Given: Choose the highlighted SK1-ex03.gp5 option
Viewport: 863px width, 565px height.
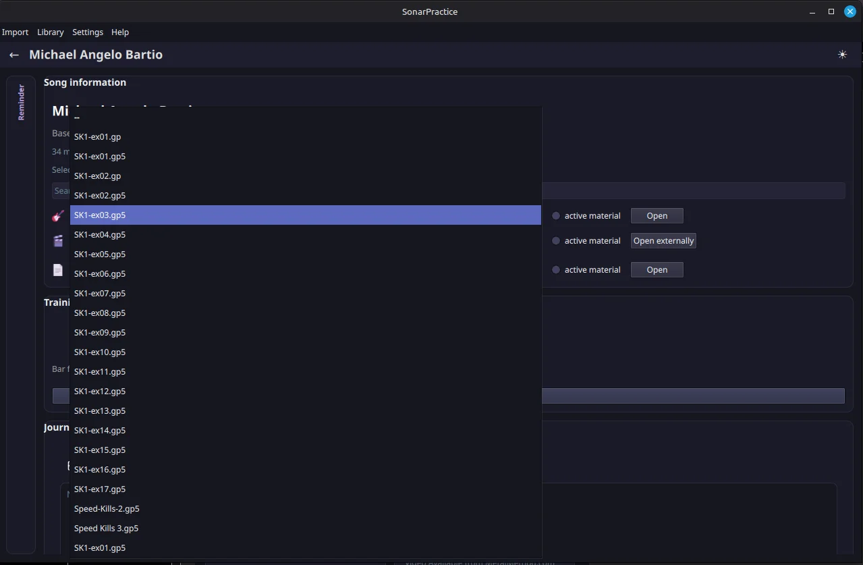Looking at the screenshot, I should click(306, 215).
